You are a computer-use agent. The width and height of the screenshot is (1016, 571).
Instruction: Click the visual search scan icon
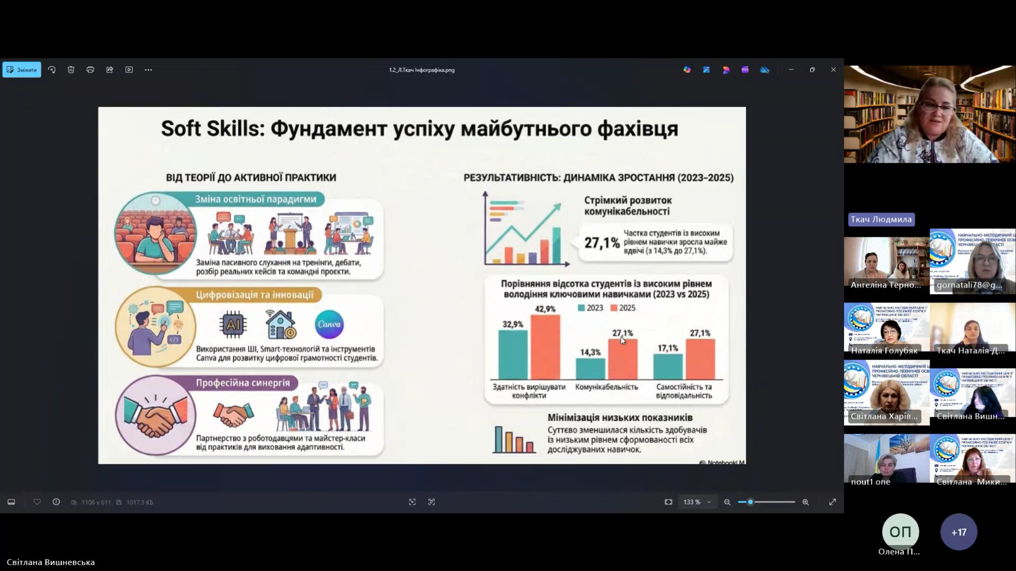tap(412, 502)
